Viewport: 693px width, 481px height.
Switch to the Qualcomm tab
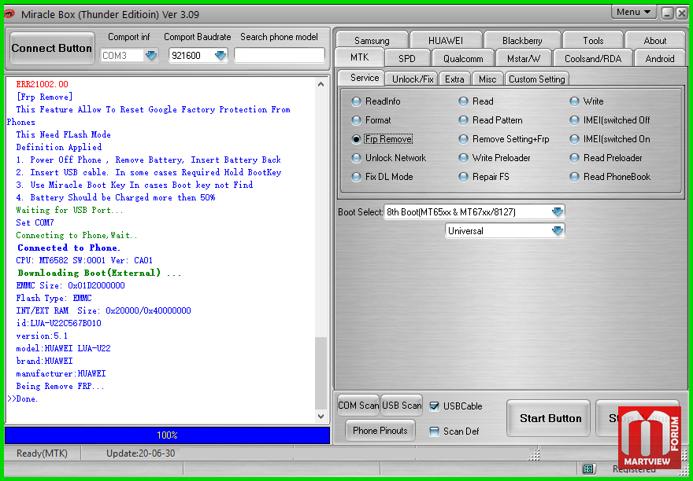463,58
